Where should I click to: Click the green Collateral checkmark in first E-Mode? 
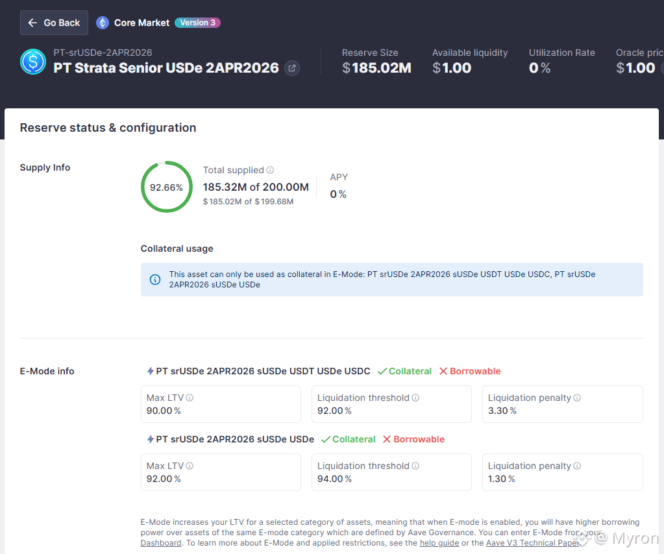point(382,371)
